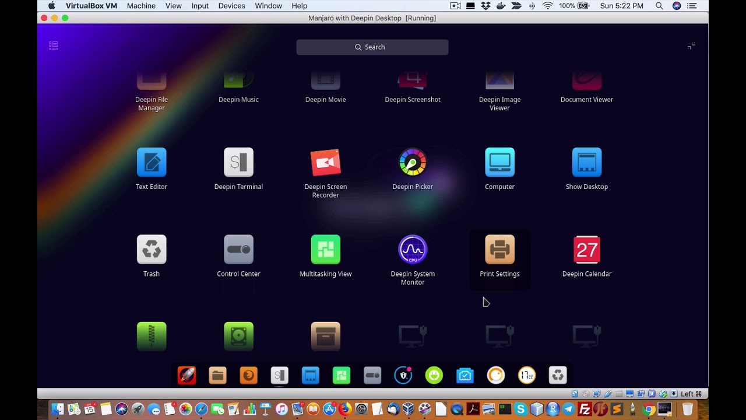Open Deepin Screen Recorder

pyautogui.click(x=326, y=162)
